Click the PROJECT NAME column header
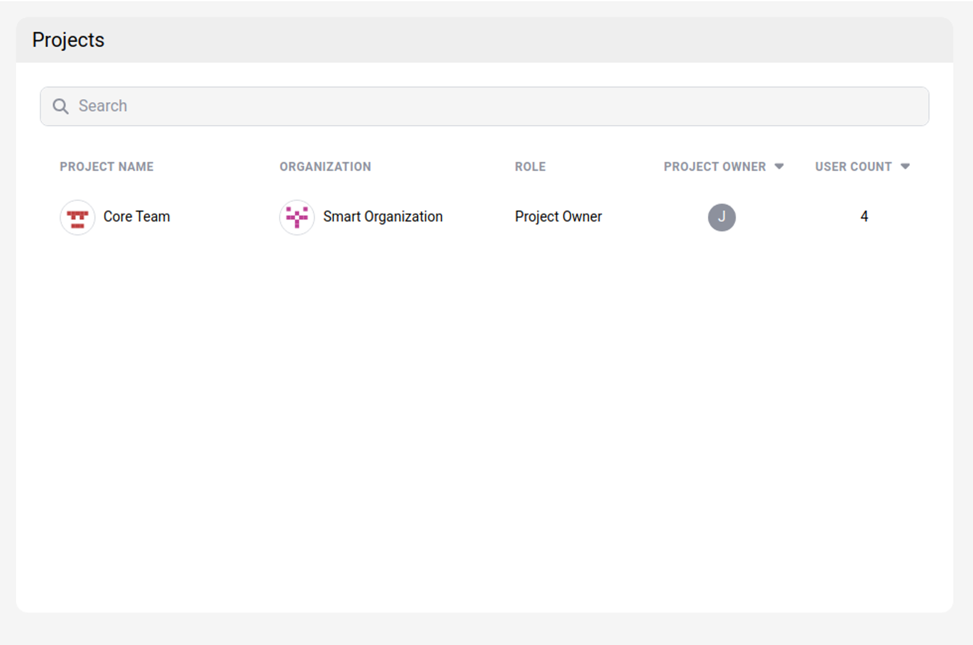Image resolution: width=973 pixels, height=645 pixels. coord(107,167)
